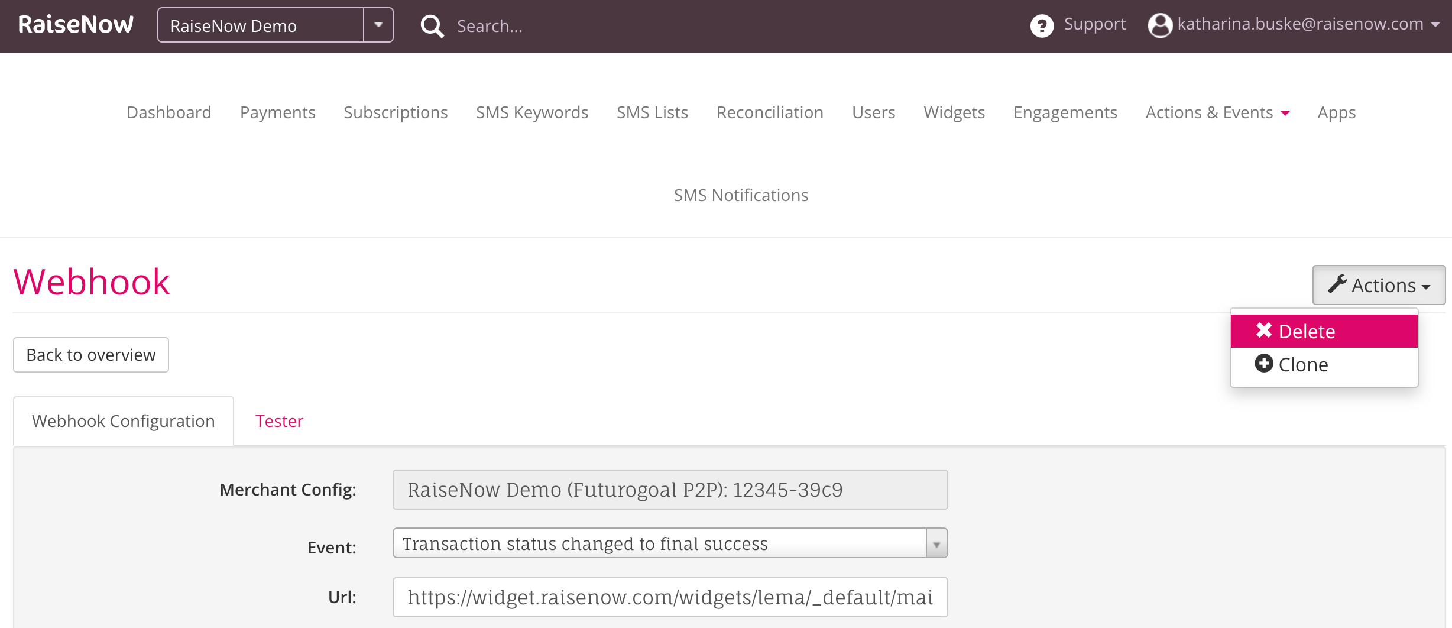
Task: Expand the Actions & Events menu
Action: point(1217,112)
